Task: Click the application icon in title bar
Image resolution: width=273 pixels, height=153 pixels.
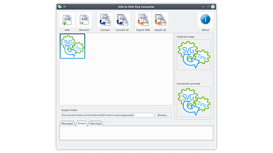Action: click(60, 7)
